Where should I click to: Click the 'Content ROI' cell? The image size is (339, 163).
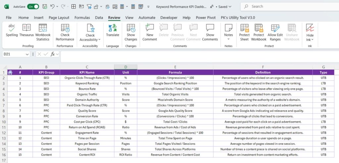[x=87, y=155]
